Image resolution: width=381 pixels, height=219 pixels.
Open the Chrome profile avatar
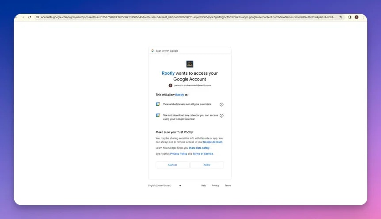pyautogui.click(x=356, y=17)
